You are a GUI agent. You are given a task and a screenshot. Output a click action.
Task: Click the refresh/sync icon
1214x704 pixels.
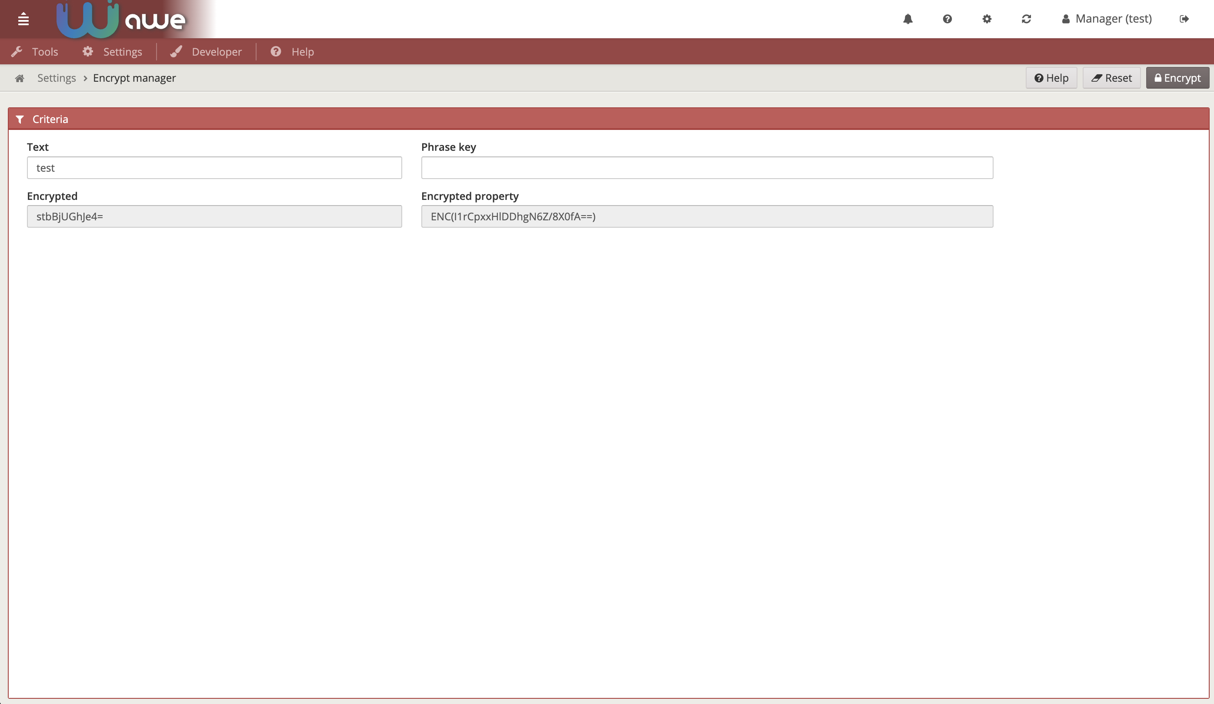tap(1026, 18)
